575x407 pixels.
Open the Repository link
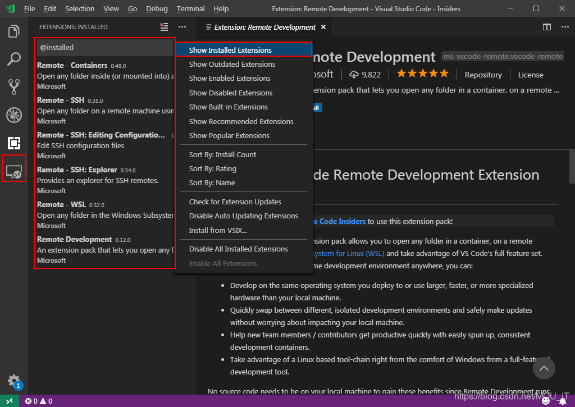tap(483, 75)
